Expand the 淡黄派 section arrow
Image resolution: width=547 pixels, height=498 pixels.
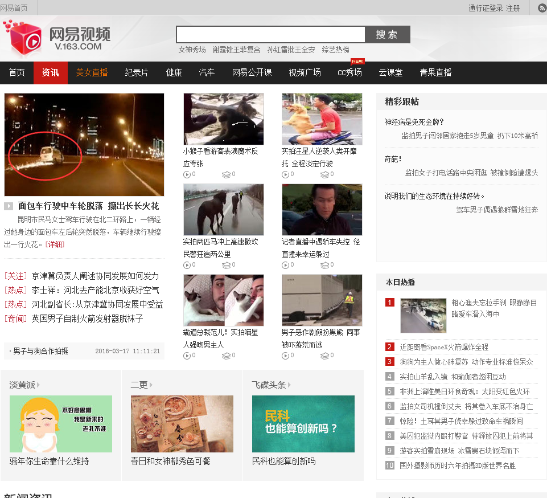(x=38, y=385)
